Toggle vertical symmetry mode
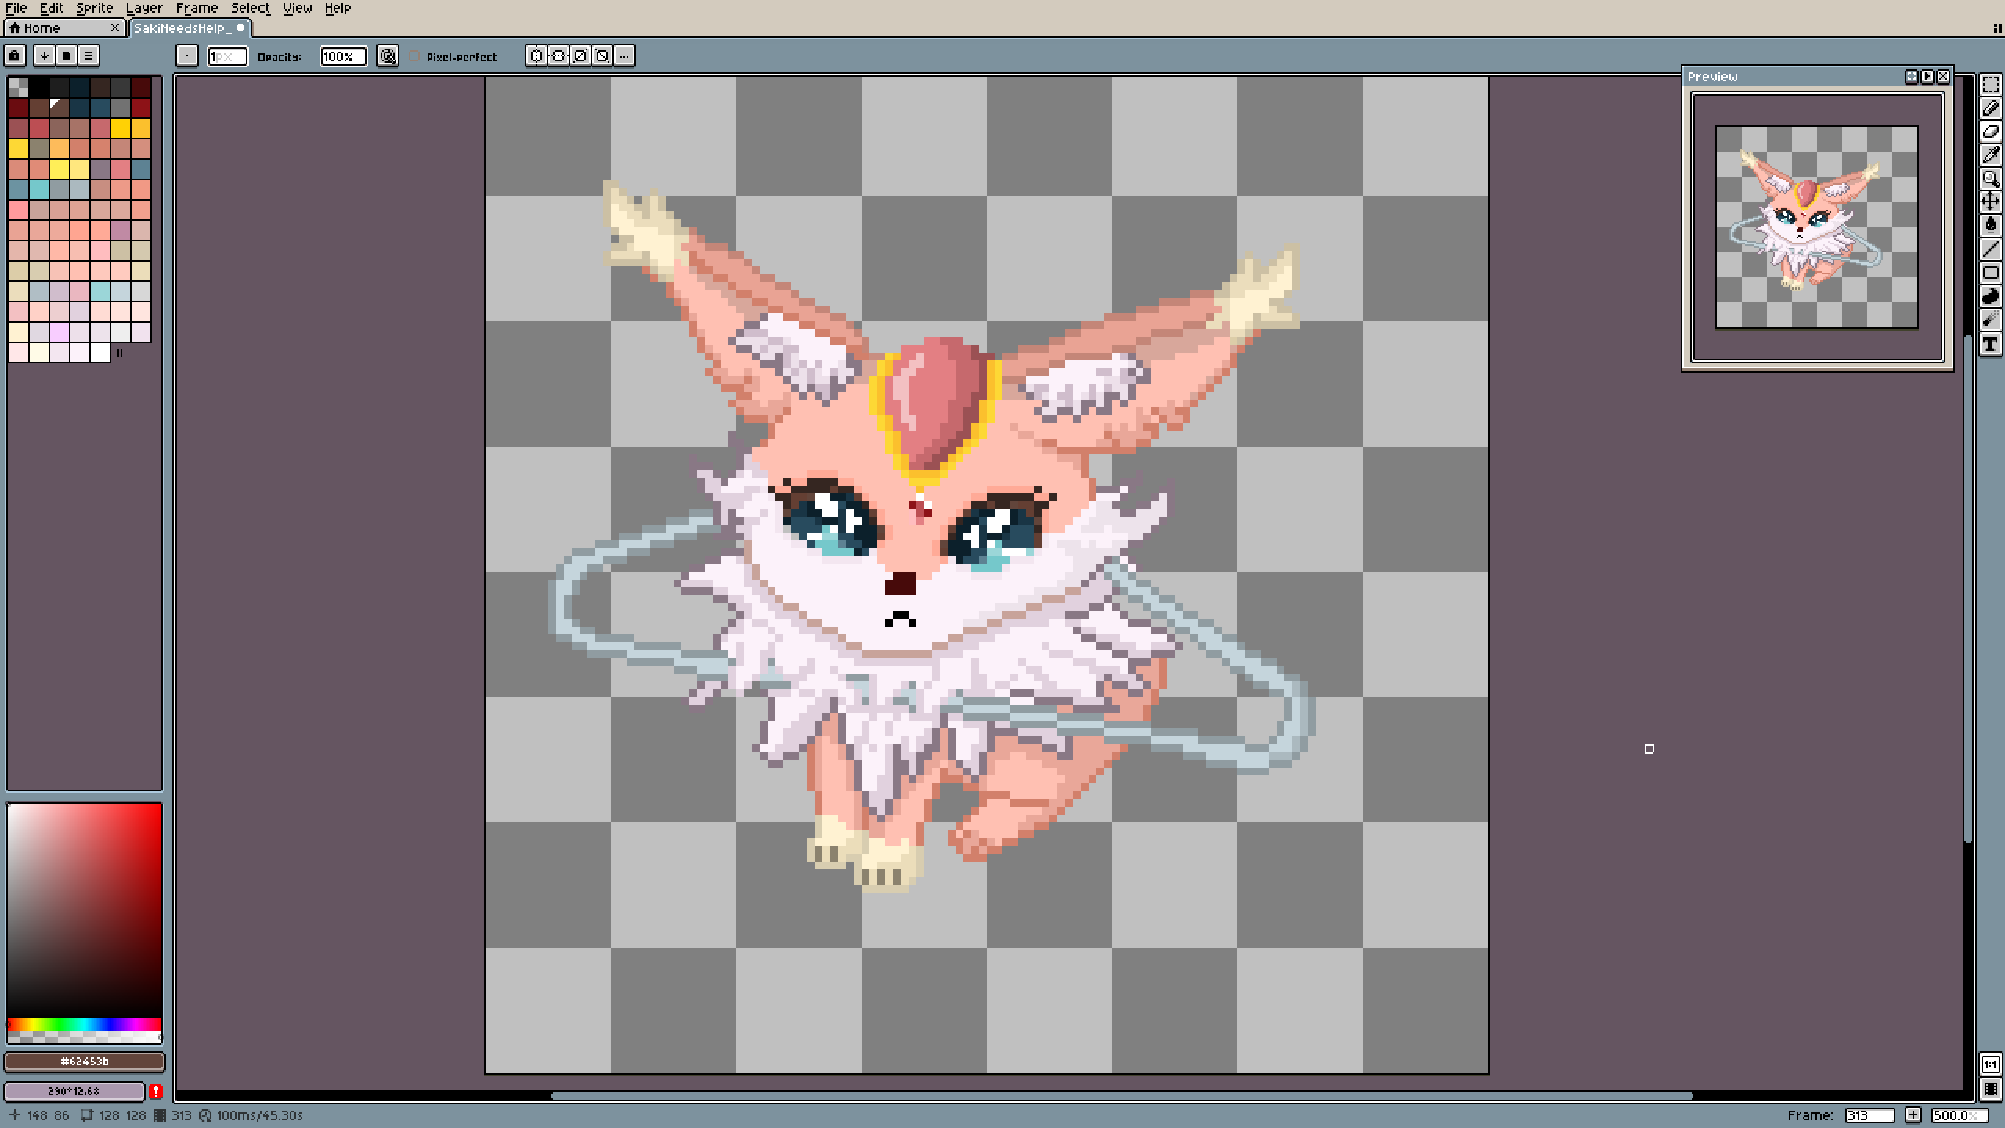Viewport: 2005px width, 1128px height. (x=558, y=56)
